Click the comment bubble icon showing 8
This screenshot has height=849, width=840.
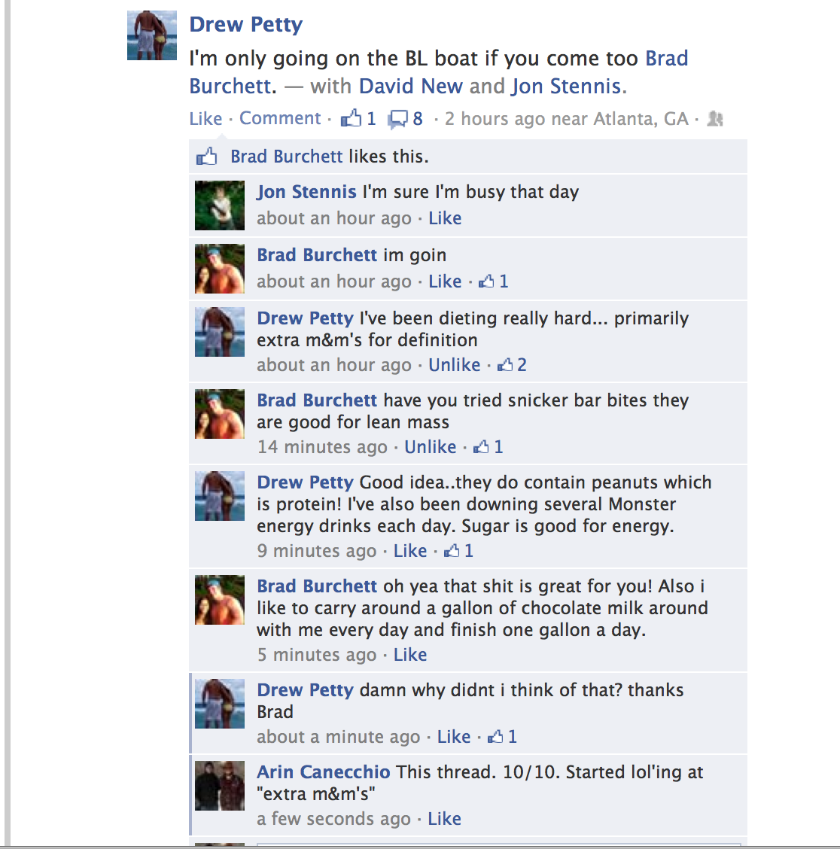(x=397, y=119)
